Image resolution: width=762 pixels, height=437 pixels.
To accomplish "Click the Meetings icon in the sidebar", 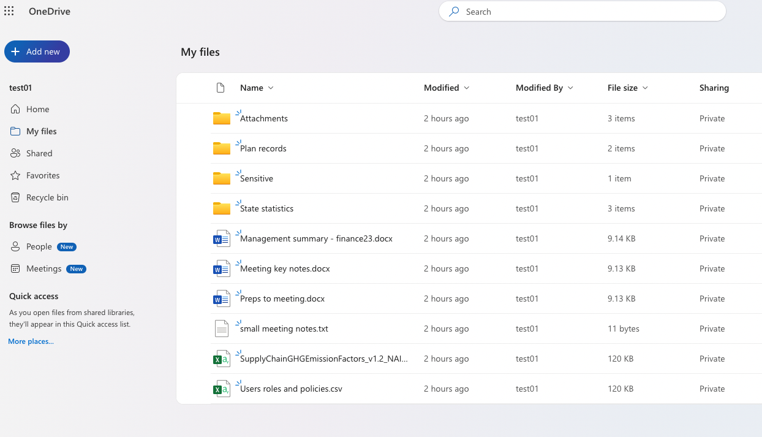I will pyautogui.click(x=14, y=268).
